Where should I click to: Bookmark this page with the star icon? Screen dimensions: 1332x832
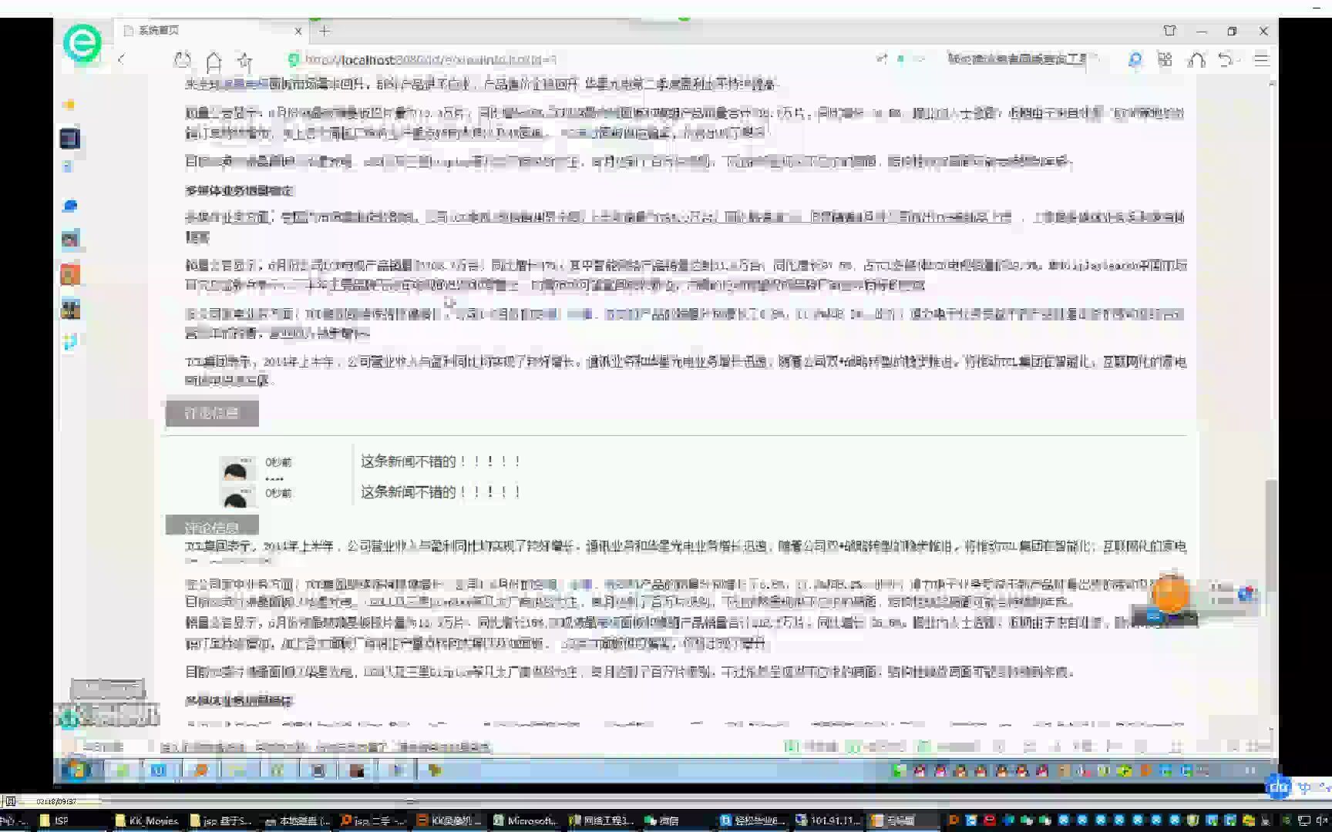pyautogui.click(x=245, y=60)
